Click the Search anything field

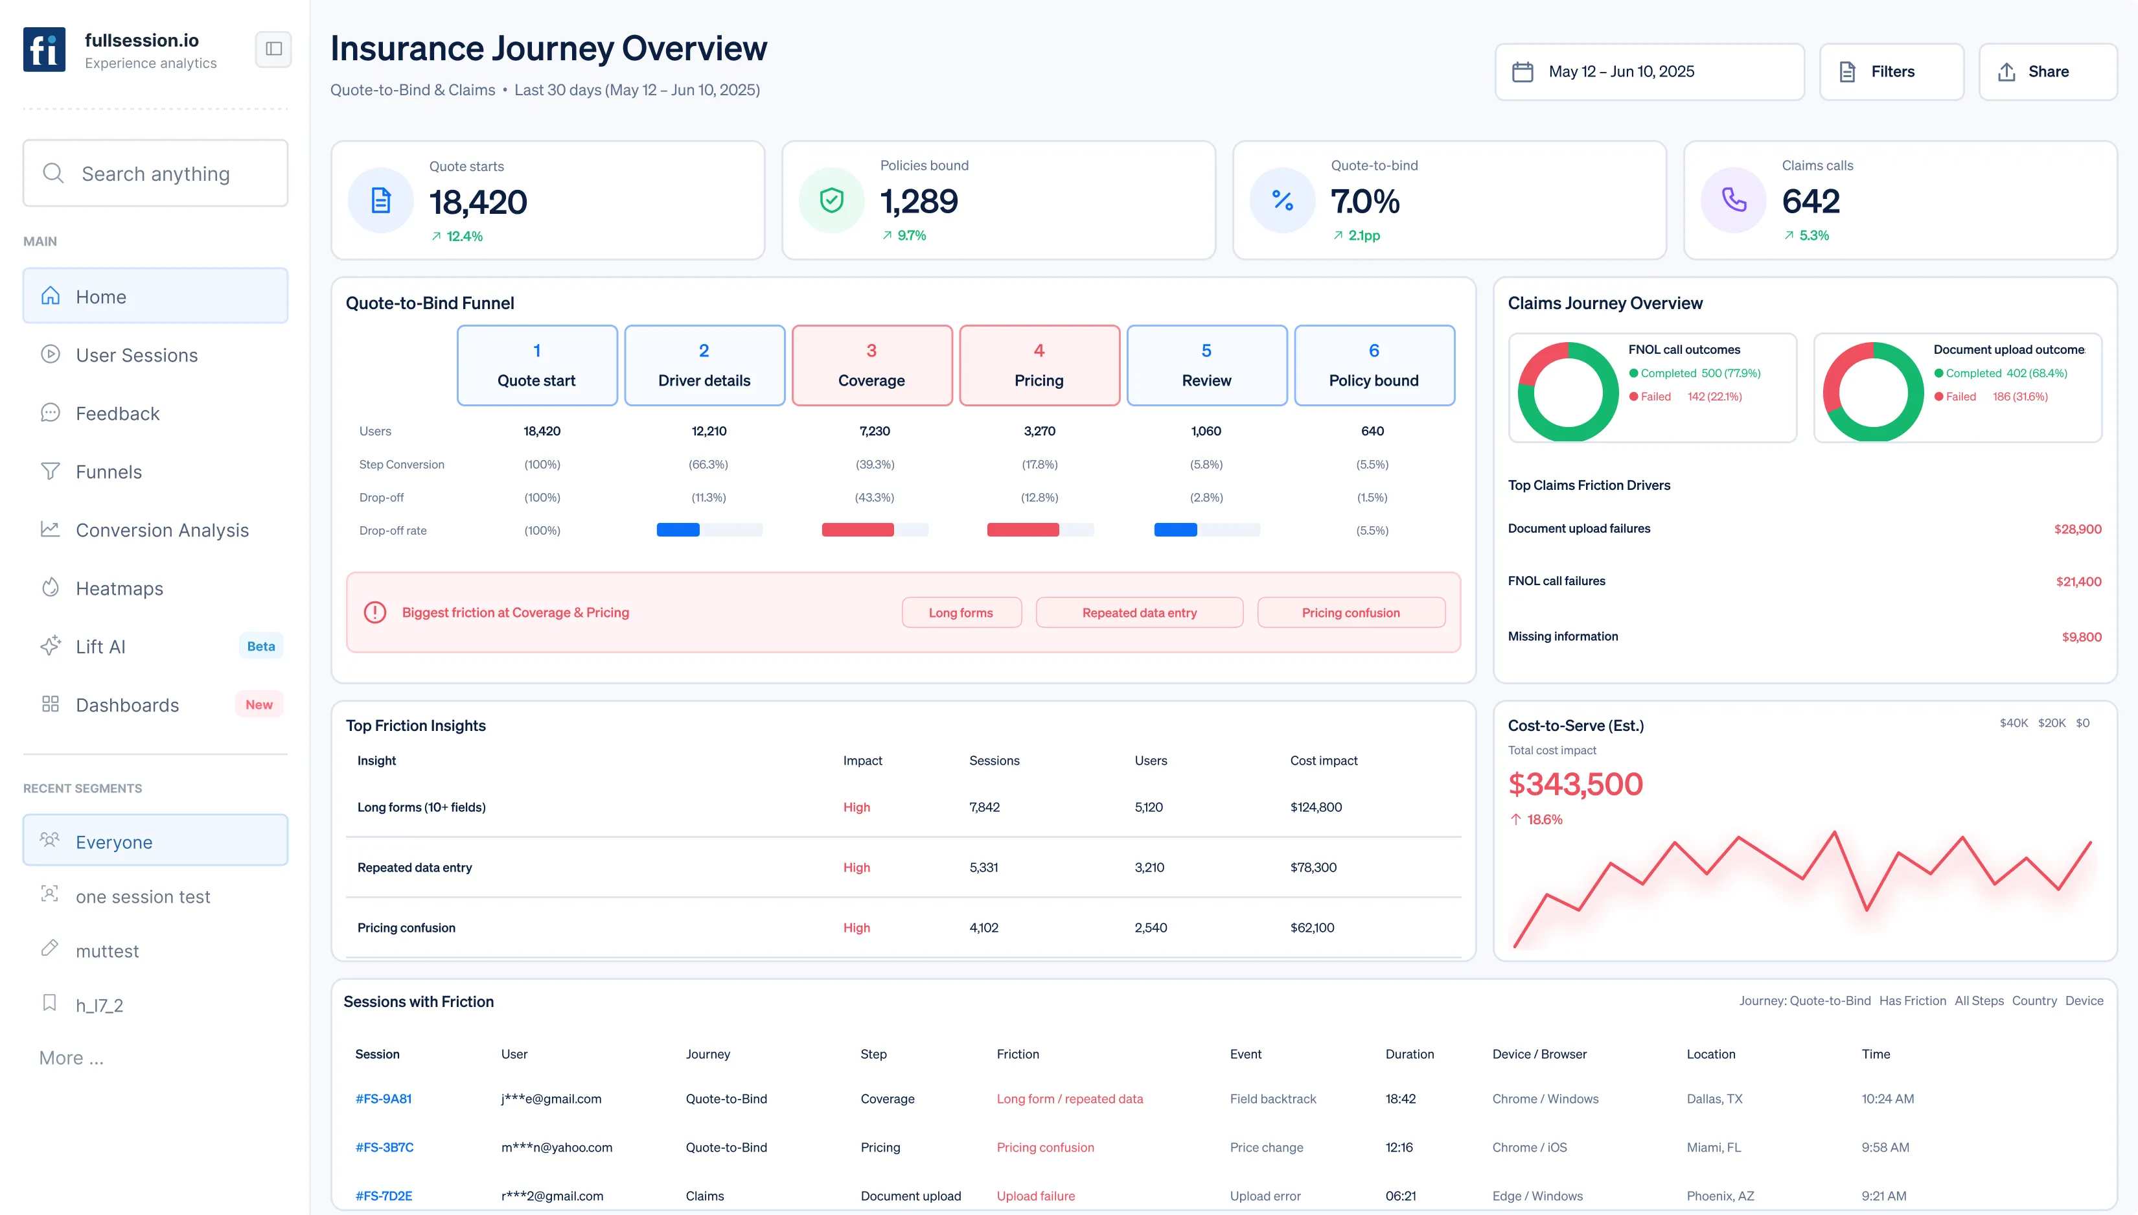155,174
